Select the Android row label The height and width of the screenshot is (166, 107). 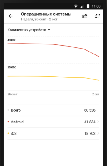(17, 122)
